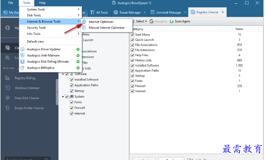
Task: Uncheck the System tree group checkbox
Action: pos(67,97)
